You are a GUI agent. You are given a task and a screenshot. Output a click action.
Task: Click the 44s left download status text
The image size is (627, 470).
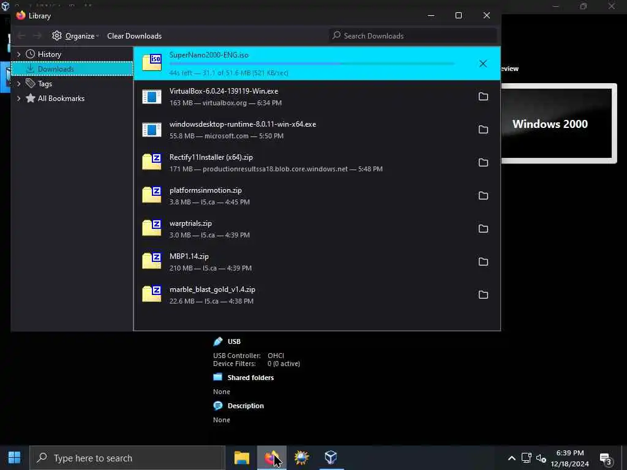[229, 73]
